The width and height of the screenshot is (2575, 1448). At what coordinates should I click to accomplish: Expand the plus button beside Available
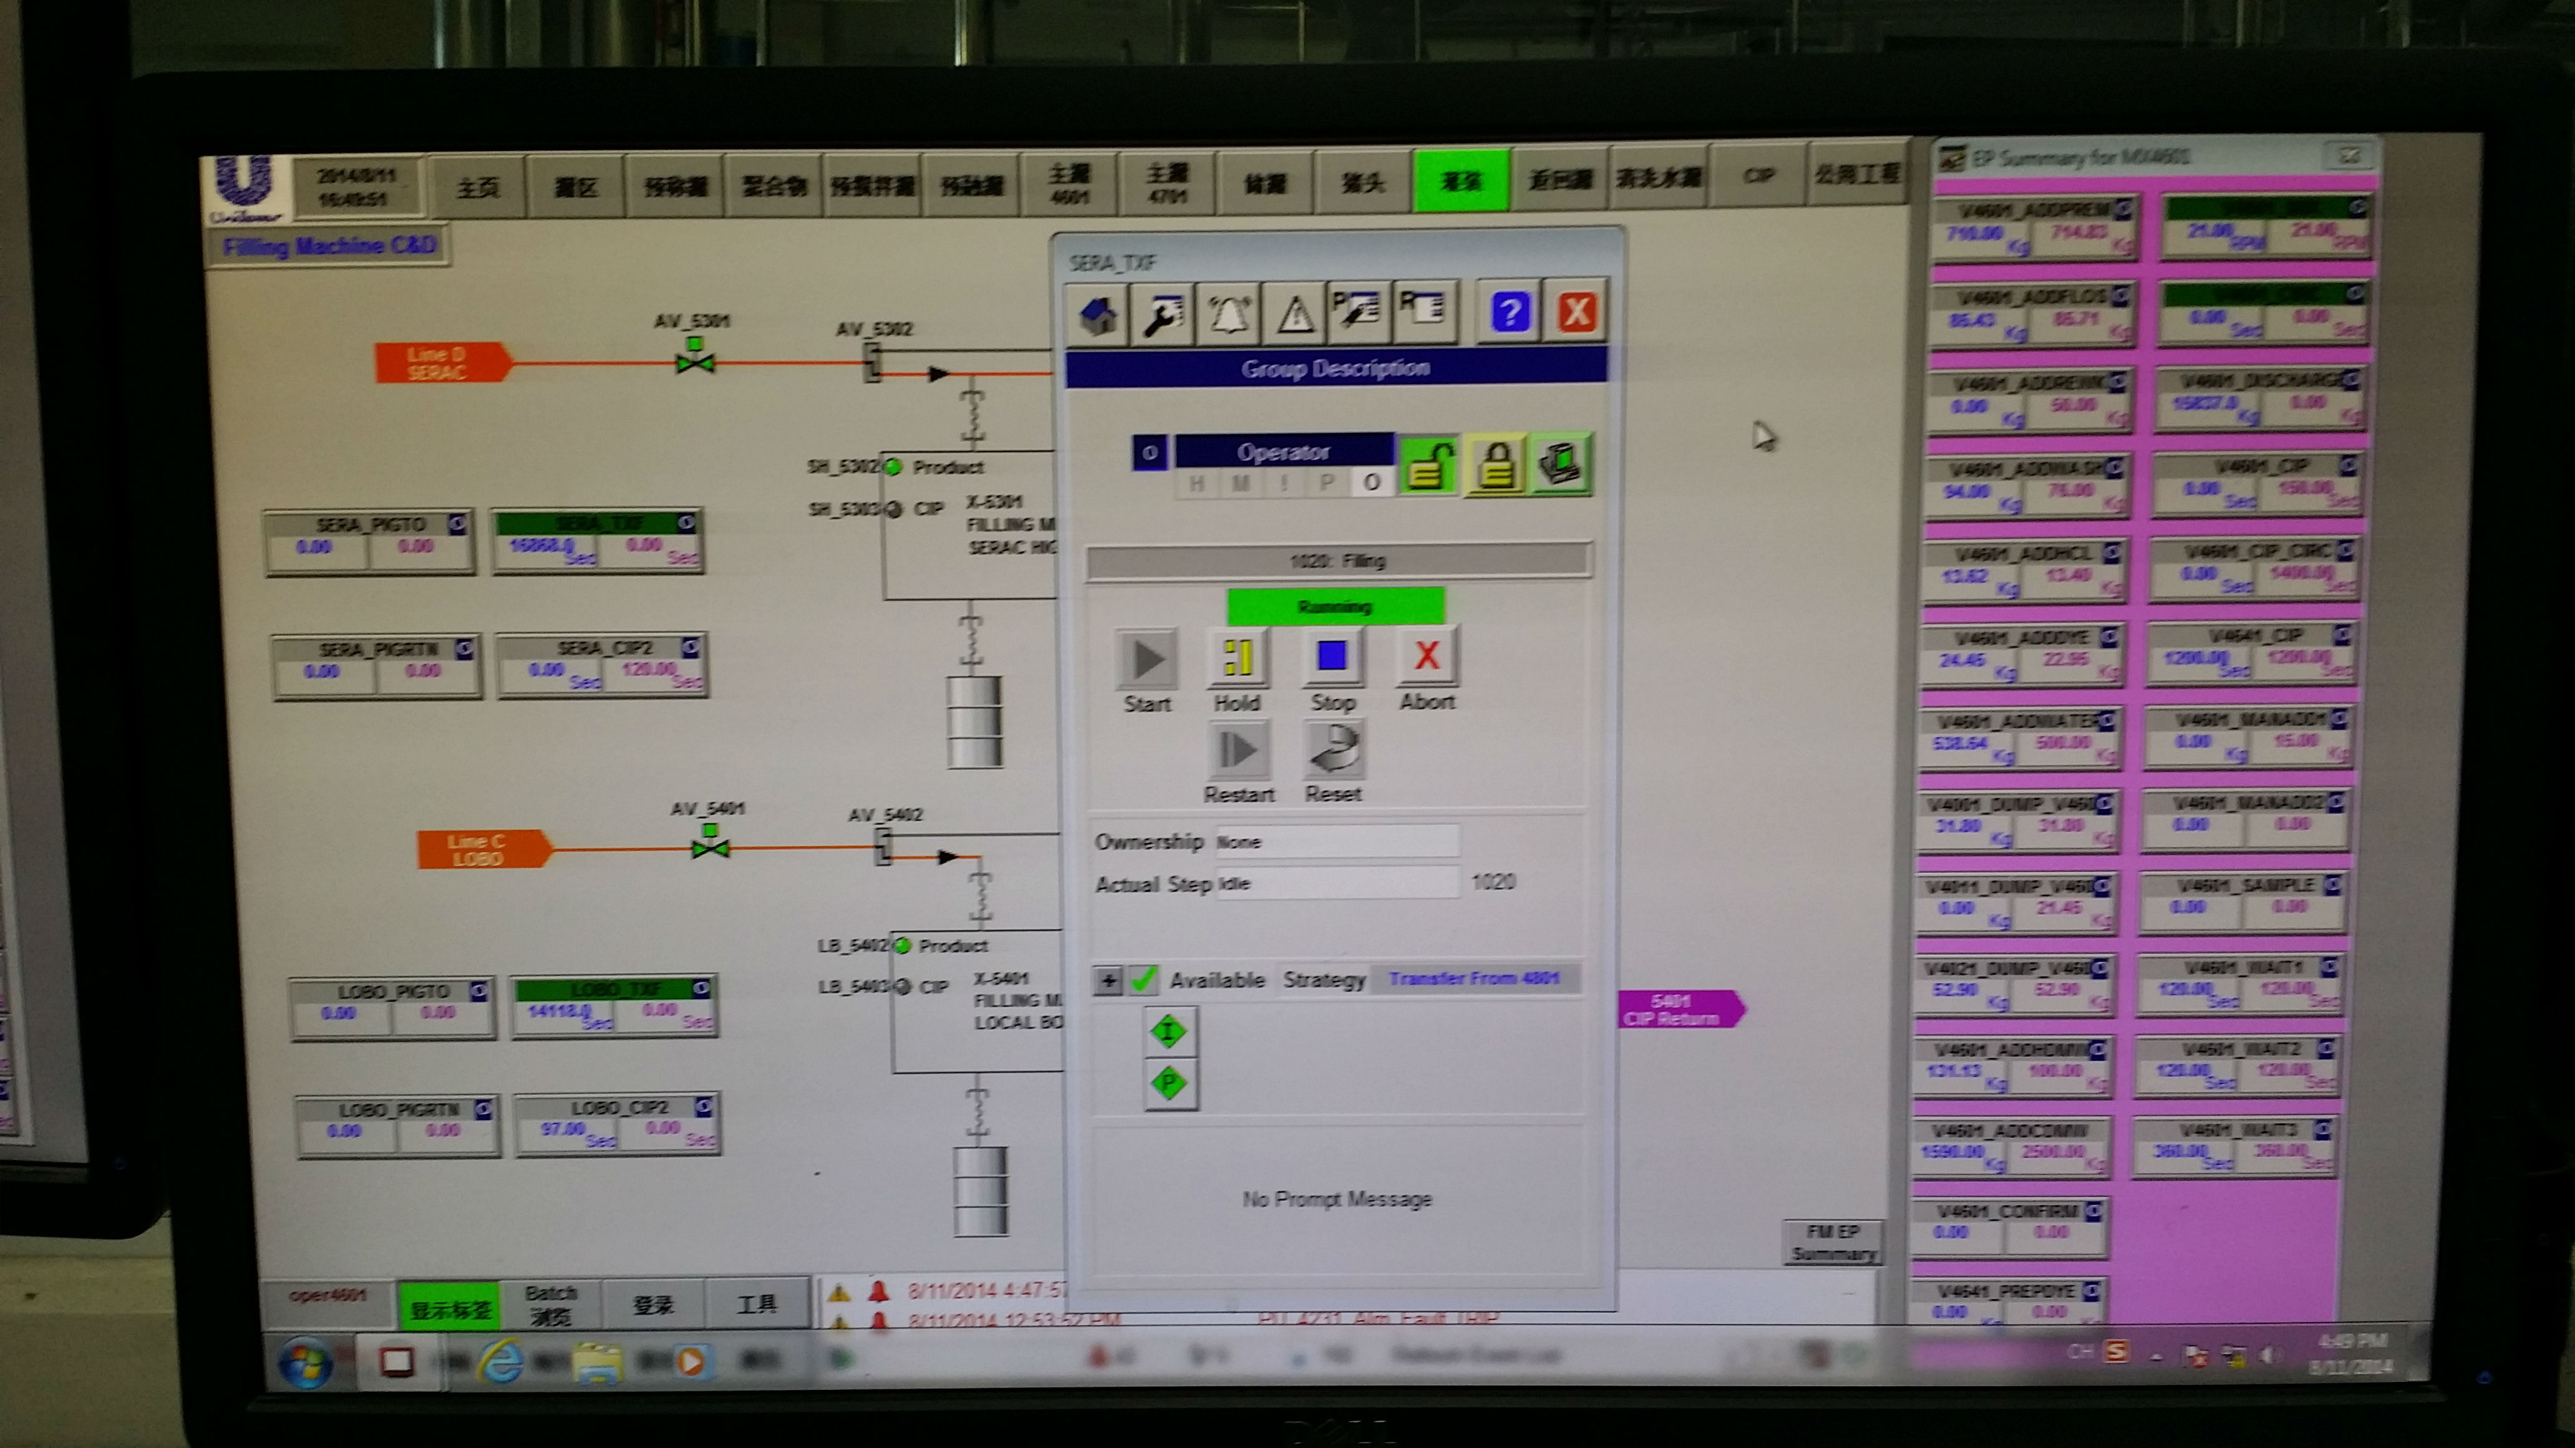coord(1108,980)
